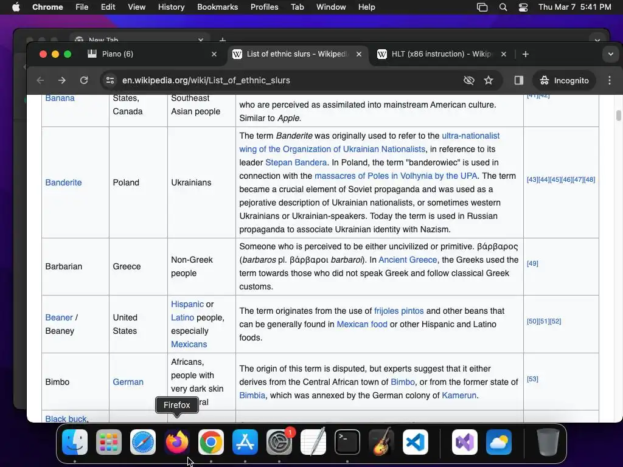Open the Trash in the dock
The image size is (623, 467).
pyautogui.click(x=548, y=442)
